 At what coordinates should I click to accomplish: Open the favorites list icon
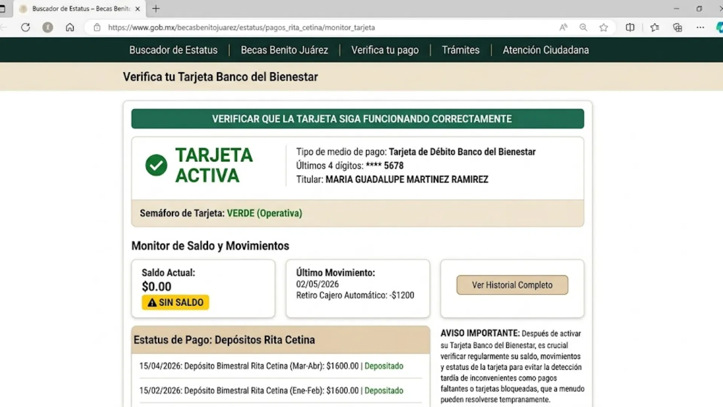[654, 28]
